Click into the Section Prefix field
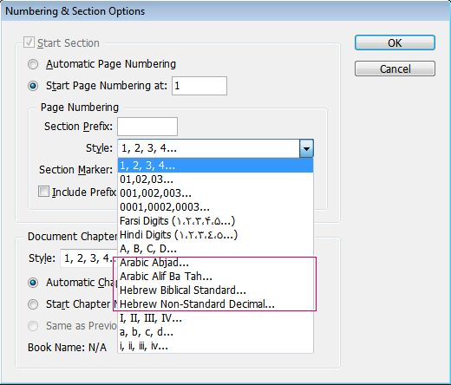 147,127
